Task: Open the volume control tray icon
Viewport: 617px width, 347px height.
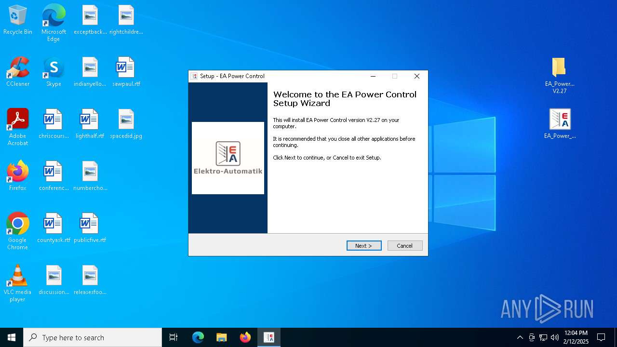Action: pos(555,337)
